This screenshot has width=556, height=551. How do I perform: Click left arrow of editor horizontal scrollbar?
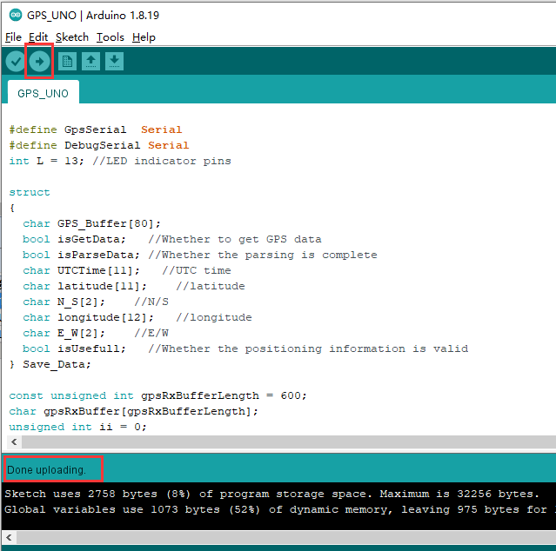pyautogui.click(x=14, y=441)
